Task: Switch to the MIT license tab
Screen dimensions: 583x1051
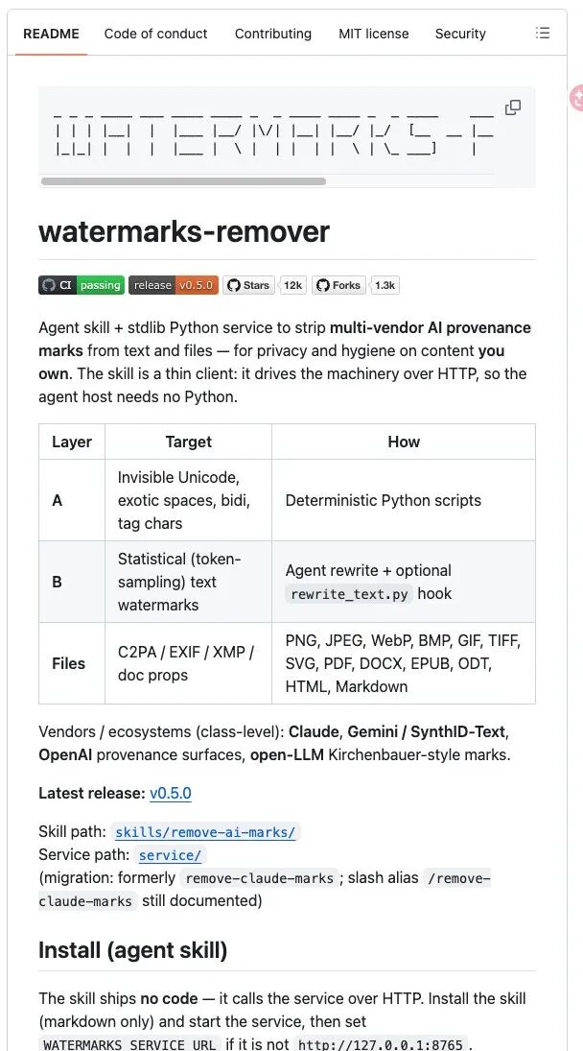Action: click(x=374, y=34)
